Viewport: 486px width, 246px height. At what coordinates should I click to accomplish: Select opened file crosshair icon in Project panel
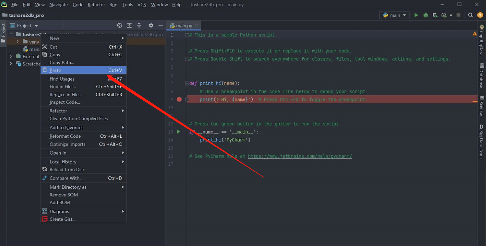119,25
